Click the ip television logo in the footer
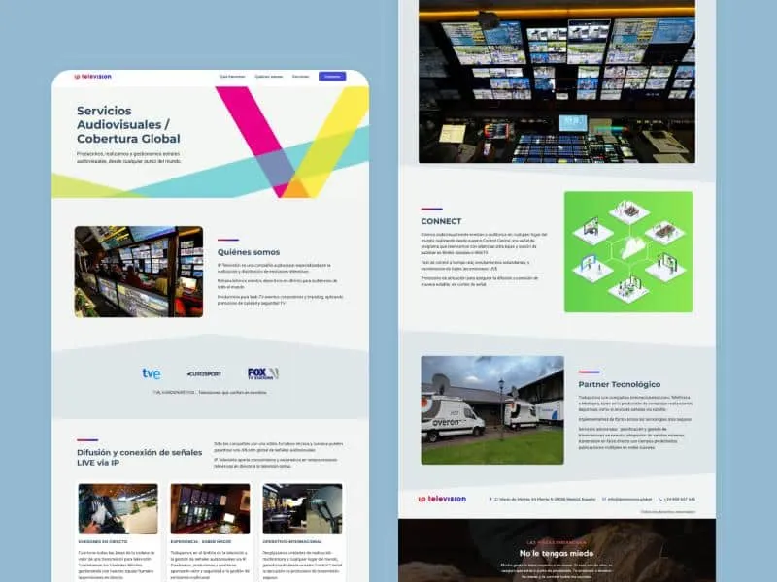This screenshot has width=777, height=582. pyautogui.click(x=442, y=499)
